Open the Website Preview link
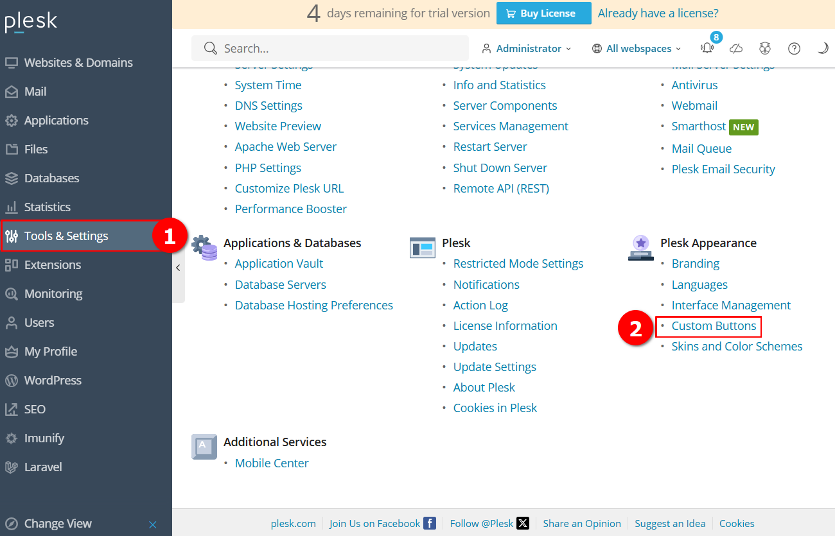Image resolution: width=835 pixels, height=536 pixels. pyautogui.click(x=278, y=126)
